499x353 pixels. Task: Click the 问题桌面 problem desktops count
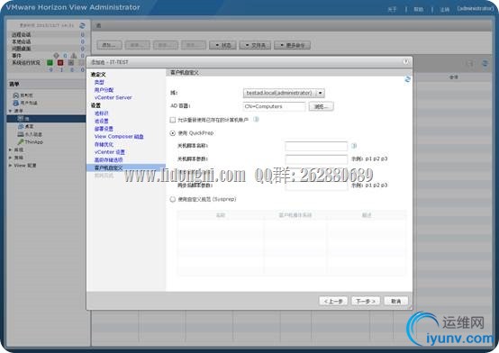83,49
